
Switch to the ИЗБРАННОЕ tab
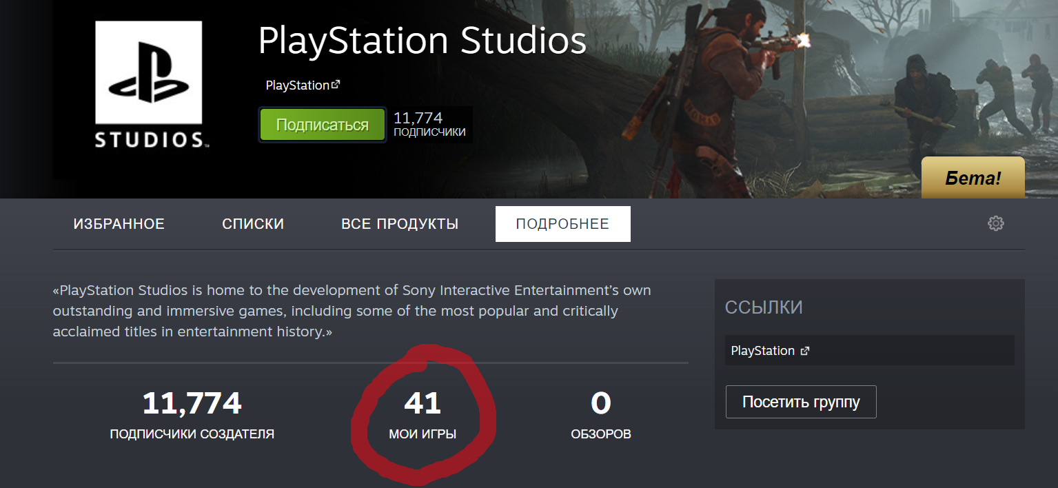(x=119, y=224)
